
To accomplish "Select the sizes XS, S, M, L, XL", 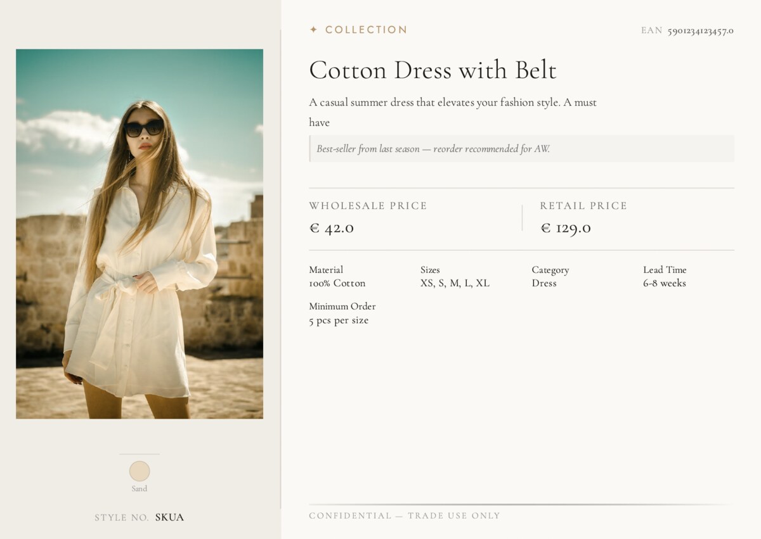I will 455,283.
